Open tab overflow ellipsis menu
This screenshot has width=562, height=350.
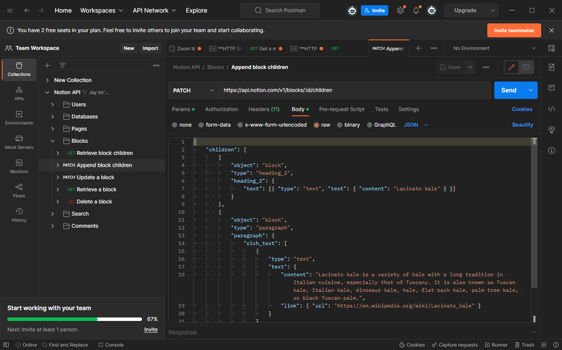434,48
